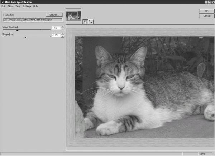This screenshot has width=215, height=156.
Task: Click Browse to choose a frame file
Action: (x=54, y=15)
